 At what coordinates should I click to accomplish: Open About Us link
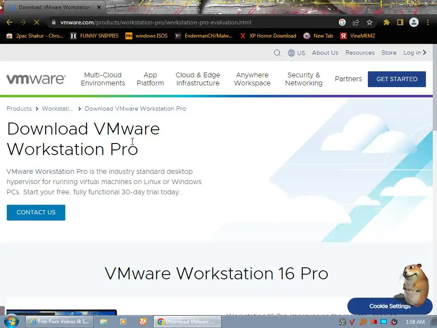(x=325, y=53)
